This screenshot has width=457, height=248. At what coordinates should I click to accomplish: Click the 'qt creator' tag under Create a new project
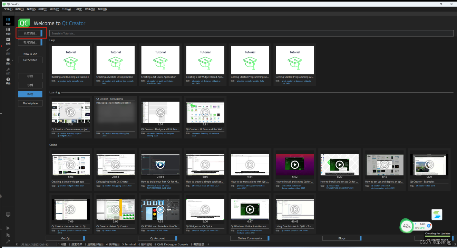point(62,133)
